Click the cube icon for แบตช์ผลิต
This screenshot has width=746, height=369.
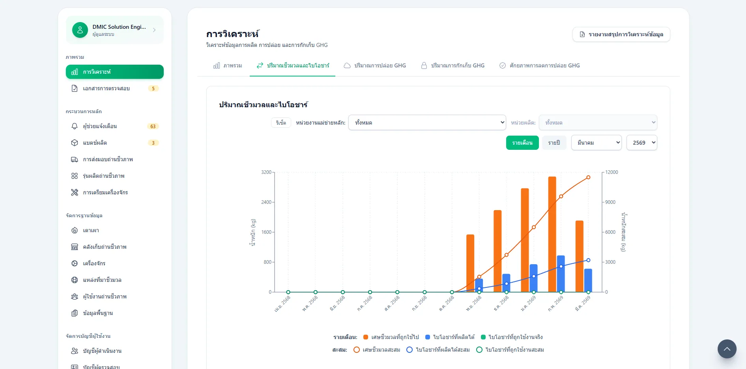click(x=75, y=143)
